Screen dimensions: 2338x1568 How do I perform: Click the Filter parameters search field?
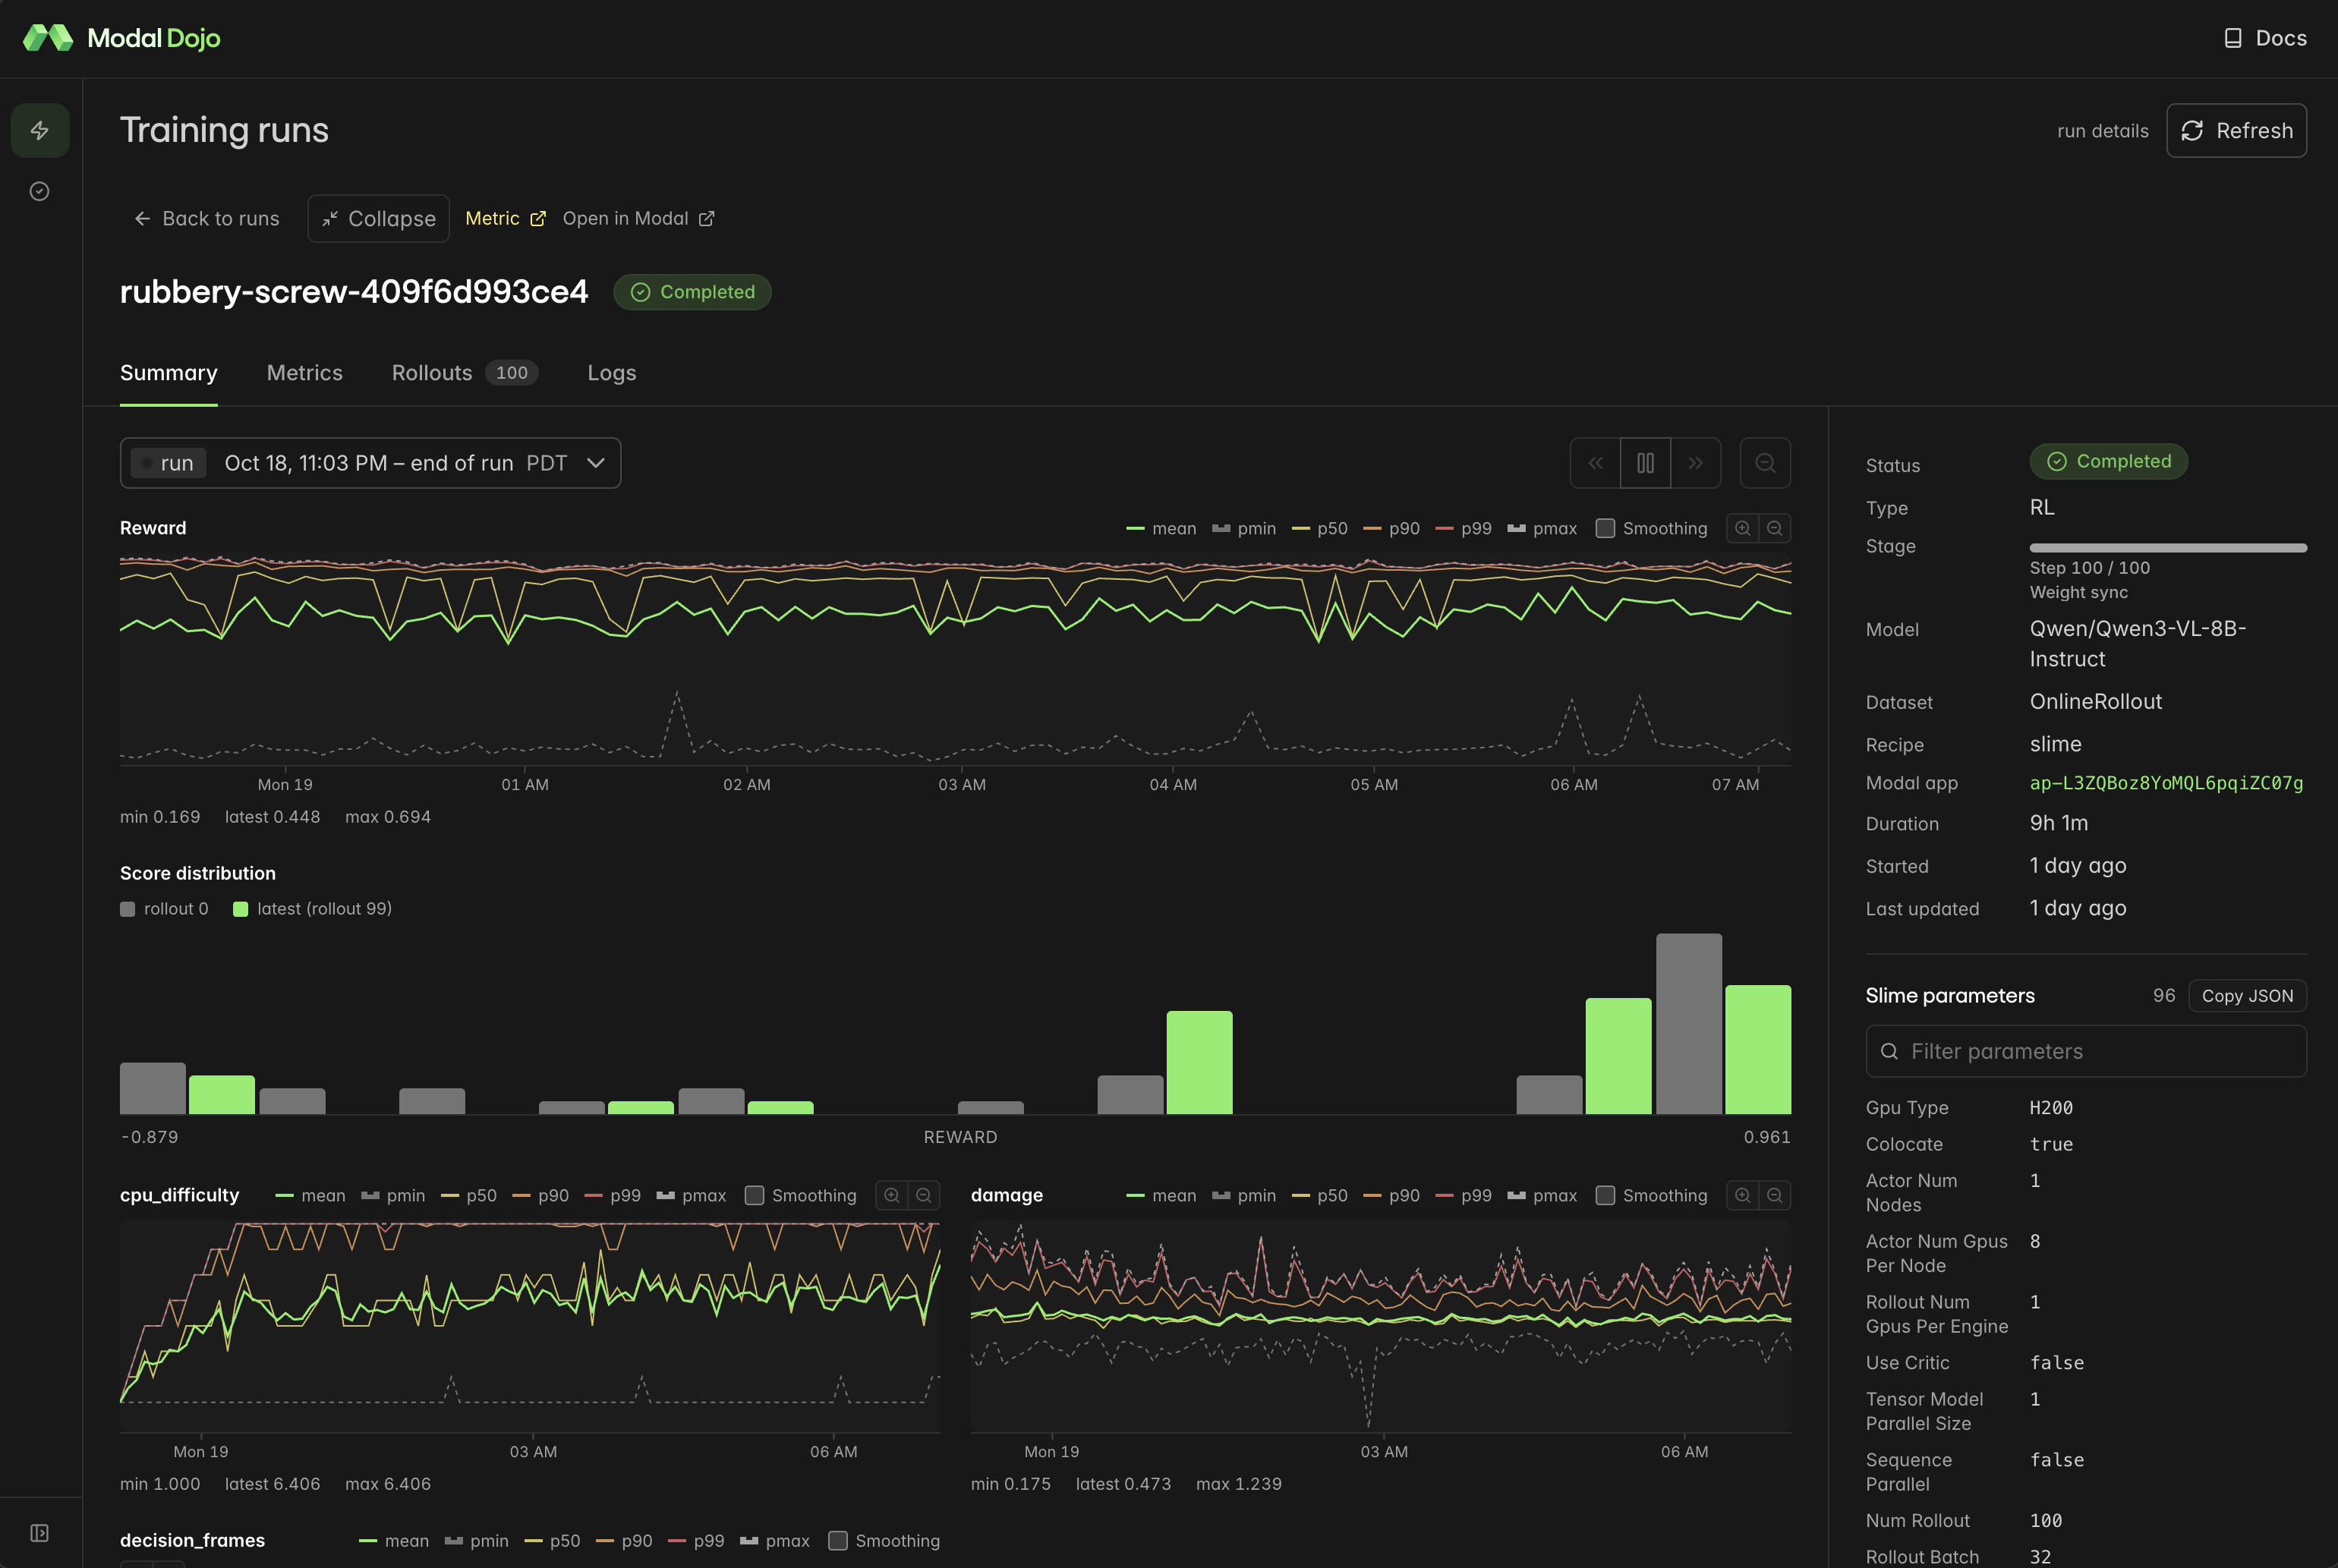[x=2086, y=1051]
